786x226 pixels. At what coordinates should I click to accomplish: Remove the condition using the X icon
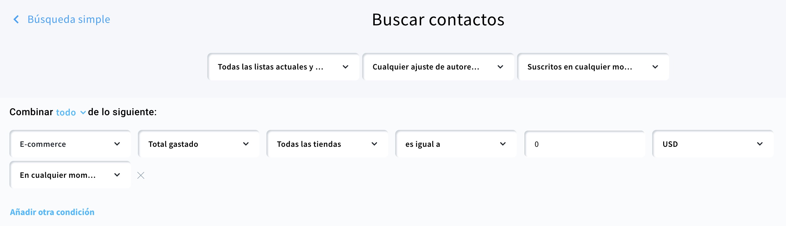pos(140,175)
